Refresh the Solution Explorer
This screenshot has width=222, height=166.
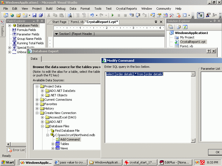[185, 27]
